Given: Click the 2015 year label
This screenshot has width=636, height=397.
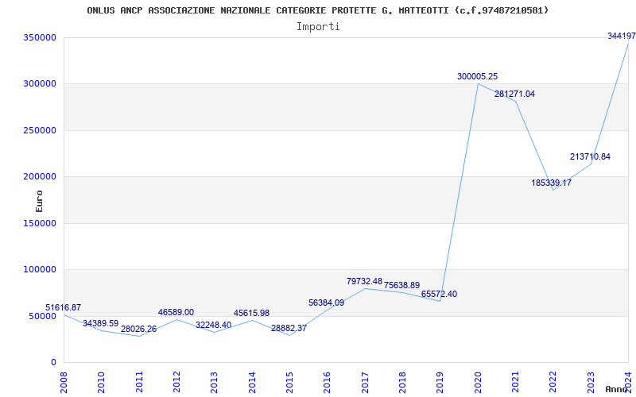Looking at the screenshot, I should (289, 382).
